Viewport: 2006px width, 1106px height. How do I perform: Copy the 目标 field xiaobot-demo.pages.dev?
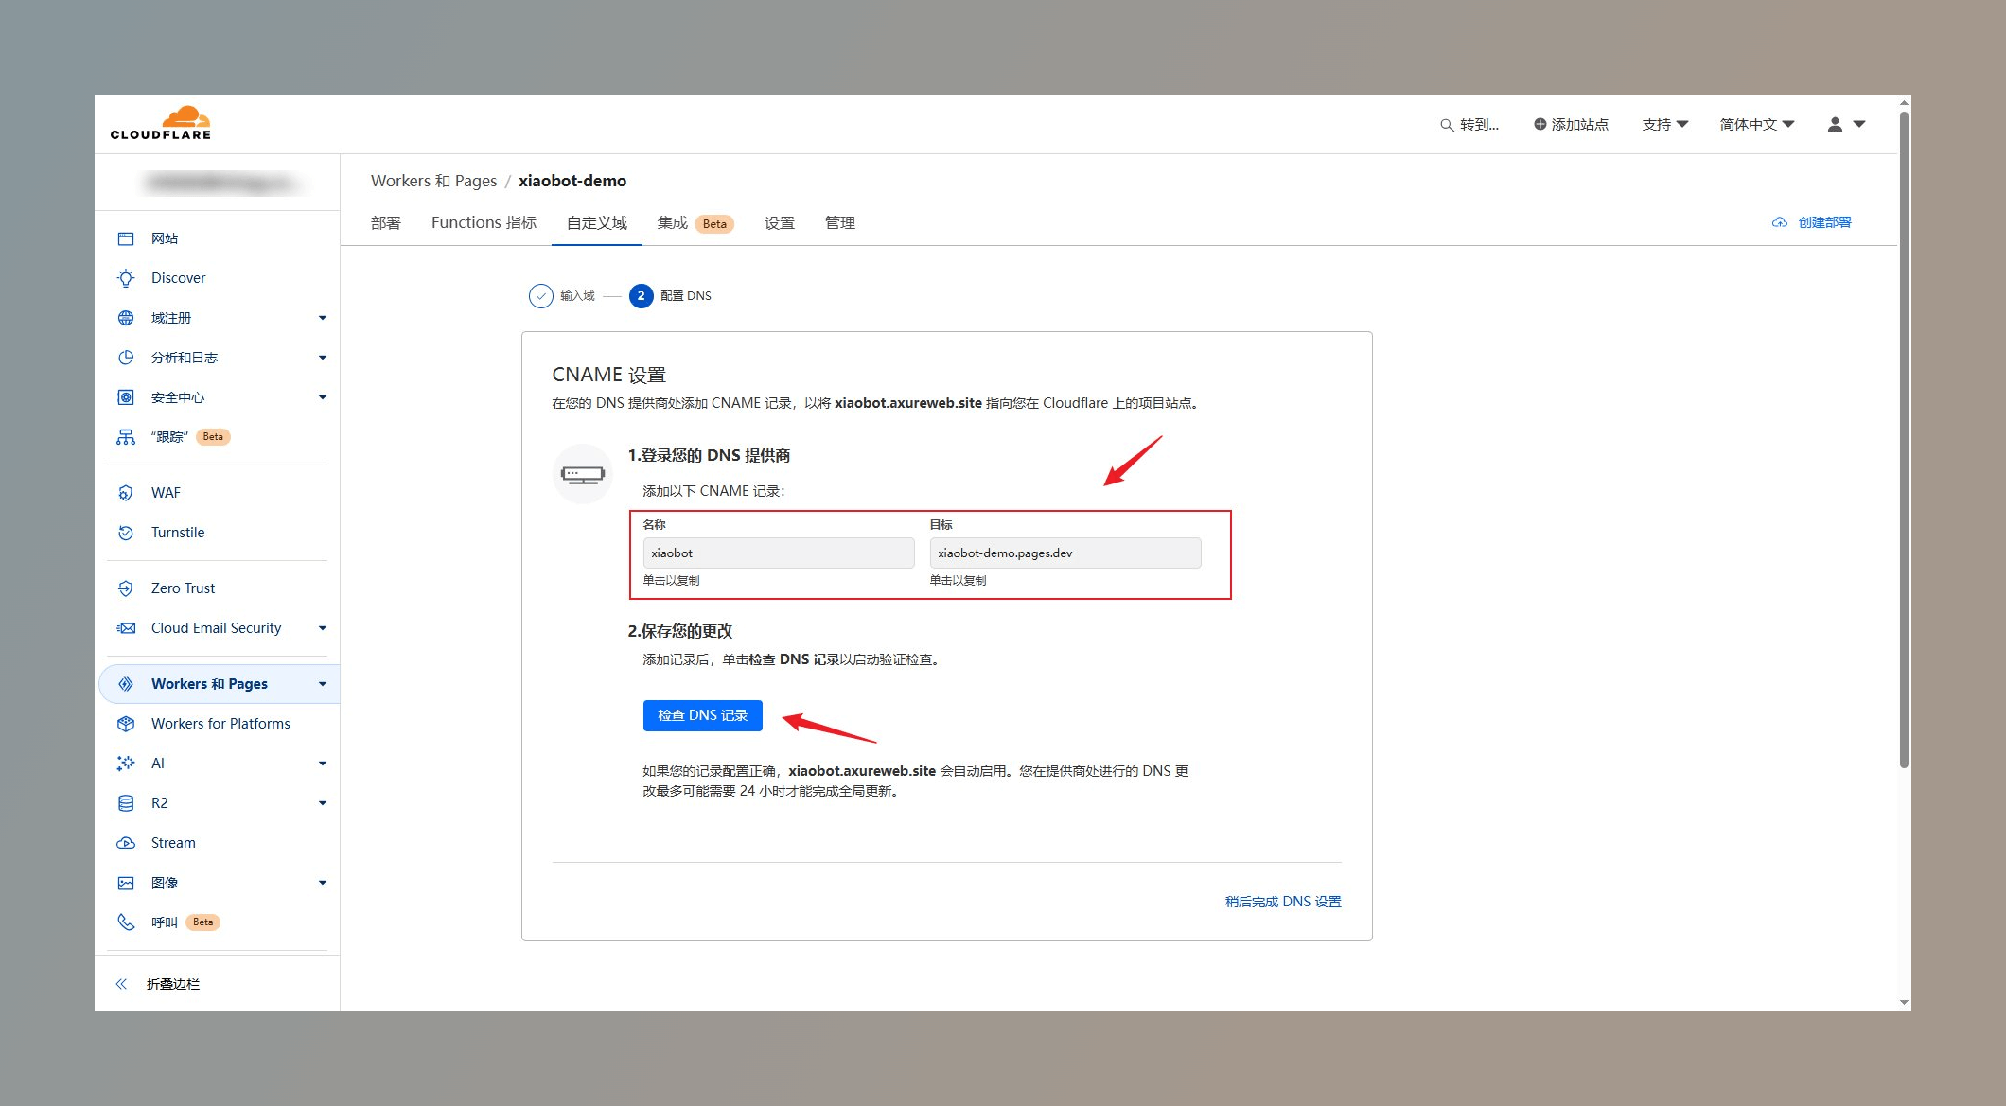coord(1065,553)
